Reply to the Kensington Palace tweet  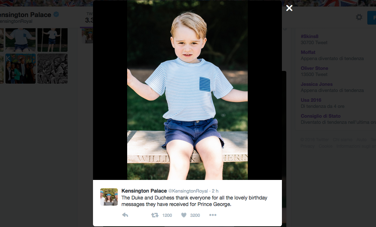125,215
